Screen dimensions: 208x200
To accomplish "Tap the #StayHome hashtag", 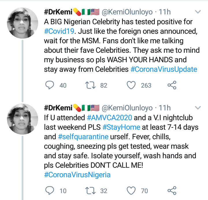I will pos(121,127).
